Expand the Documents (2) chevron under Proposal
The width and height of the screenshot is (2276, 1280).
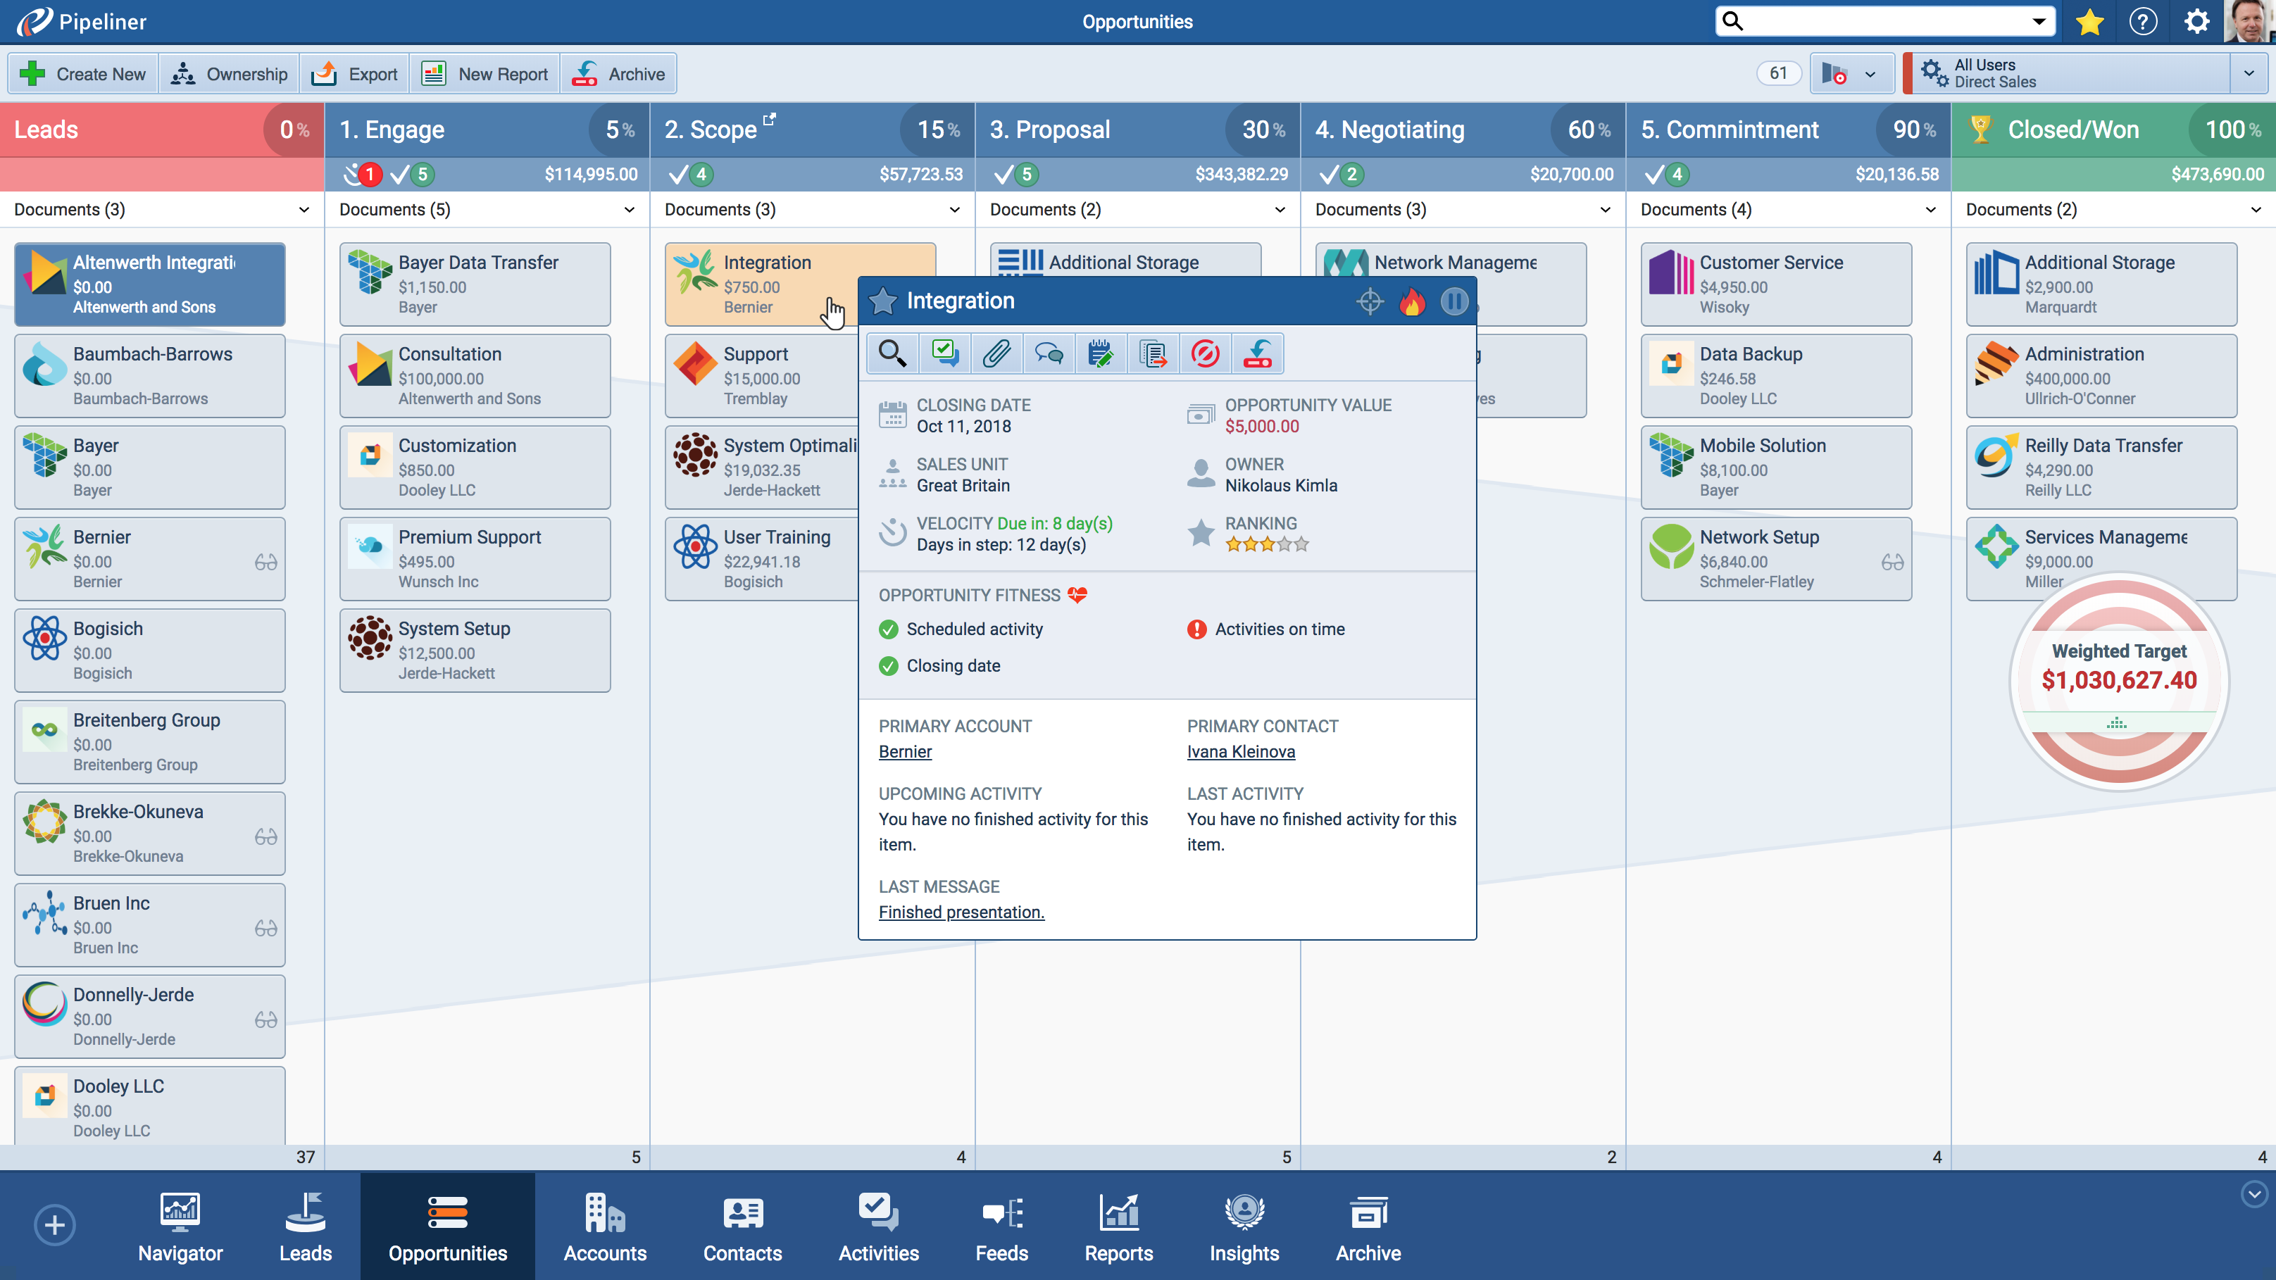[x=1280, y=211]
